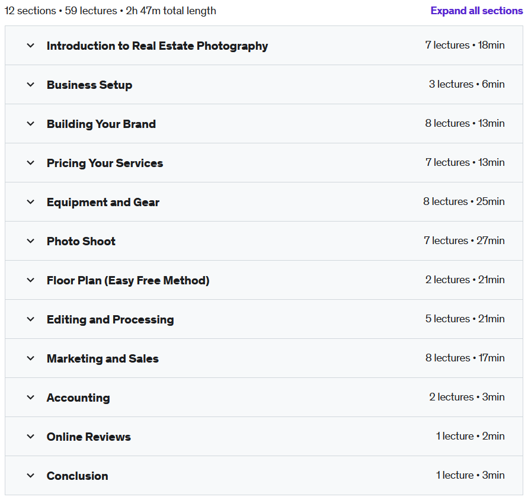Click chevron next to Building Your Brand

31,124
